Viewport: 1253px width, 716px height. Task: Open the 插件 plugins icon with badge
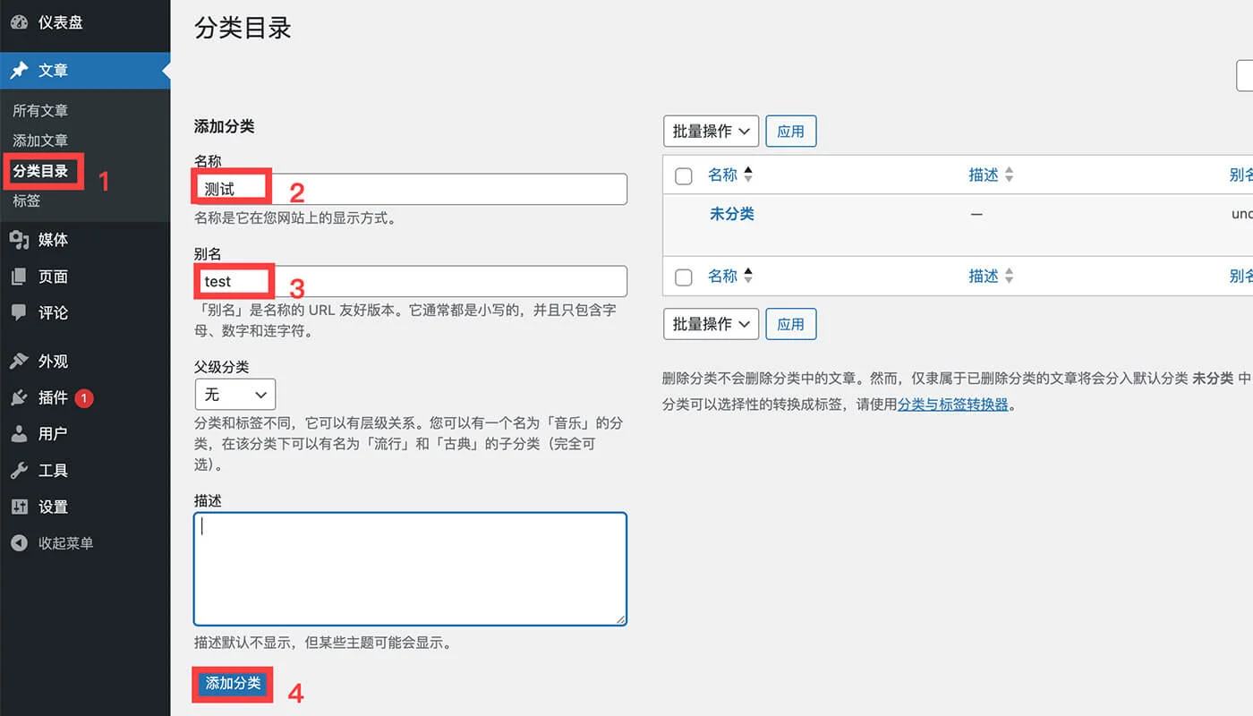coord(20,397)
